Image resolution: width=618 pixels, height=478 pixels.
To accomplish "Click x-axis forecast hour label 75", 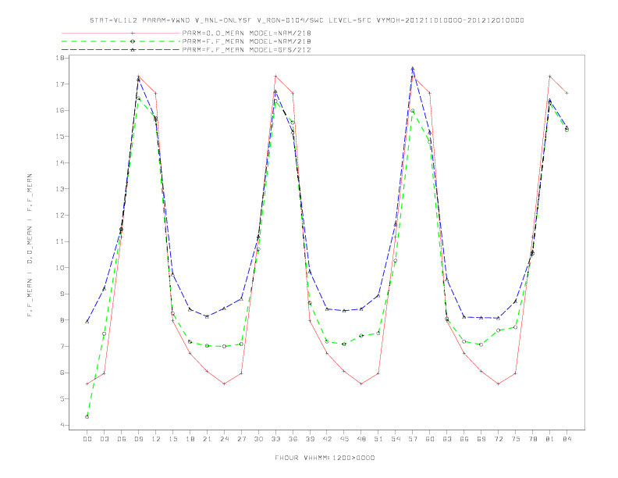I will [x=516, y=439].
